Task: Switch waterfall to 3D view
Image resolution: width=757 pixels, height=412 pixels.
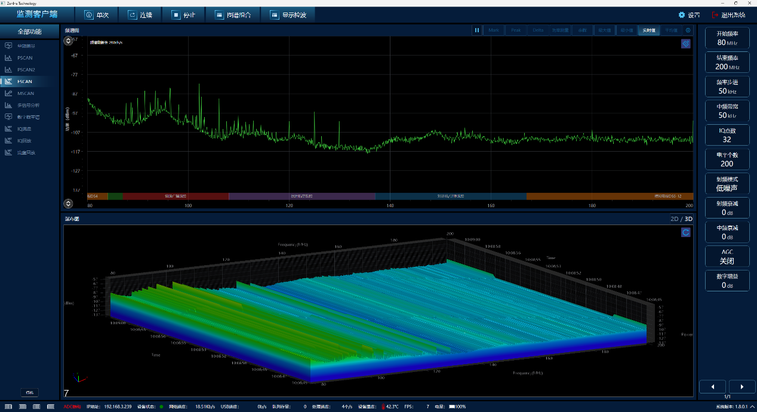Action: coord(688,219)
